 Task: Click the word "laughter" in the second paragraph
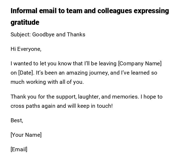89,97
